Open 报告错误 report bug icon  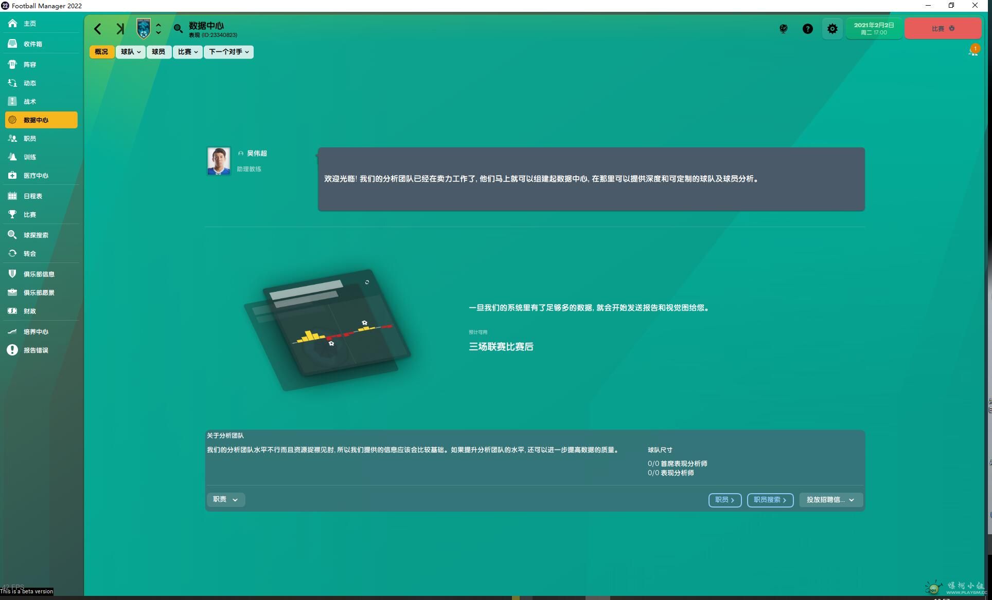(x=12, y=350)
